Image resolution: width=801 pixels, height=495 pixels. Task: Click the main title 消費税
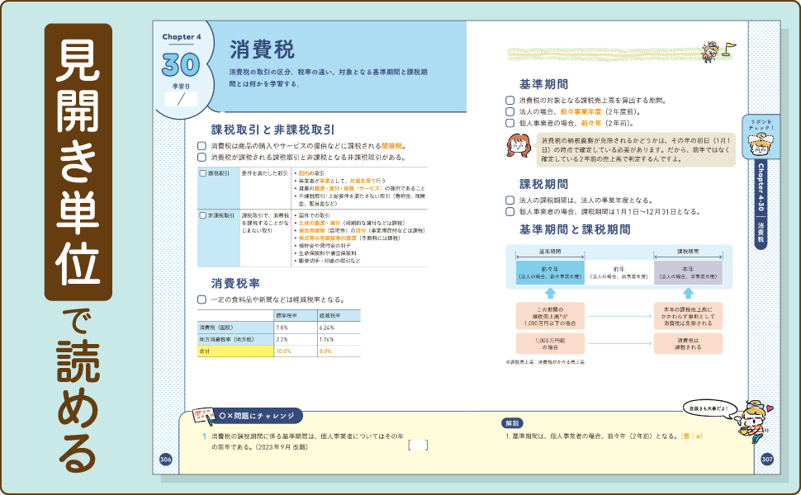(262, 50)
